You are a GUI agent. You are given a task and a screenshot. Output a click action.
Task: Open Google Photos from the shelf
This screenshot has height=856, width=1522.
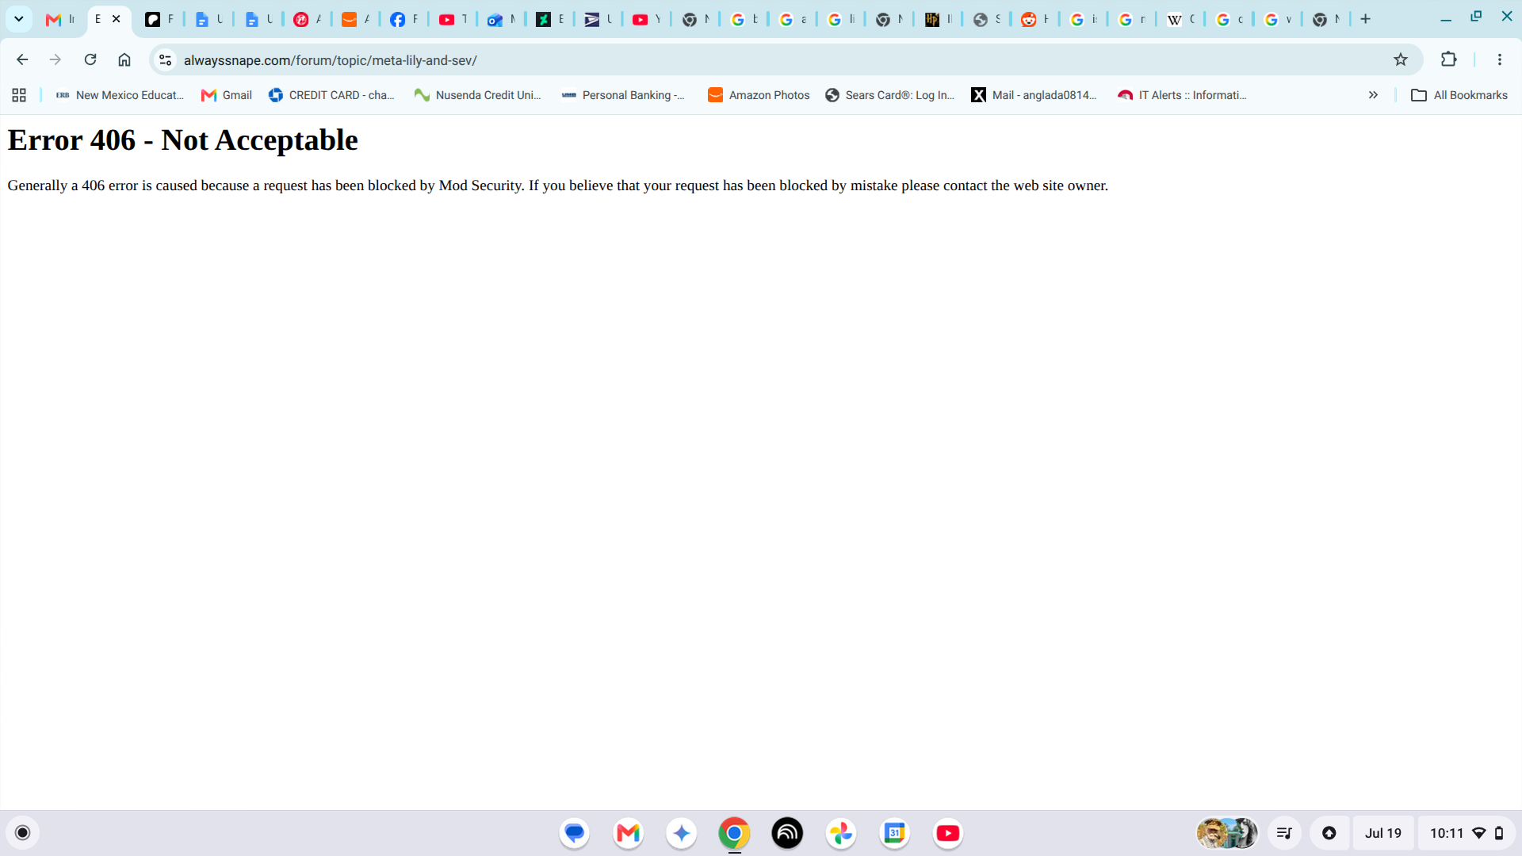coord(841,833)
